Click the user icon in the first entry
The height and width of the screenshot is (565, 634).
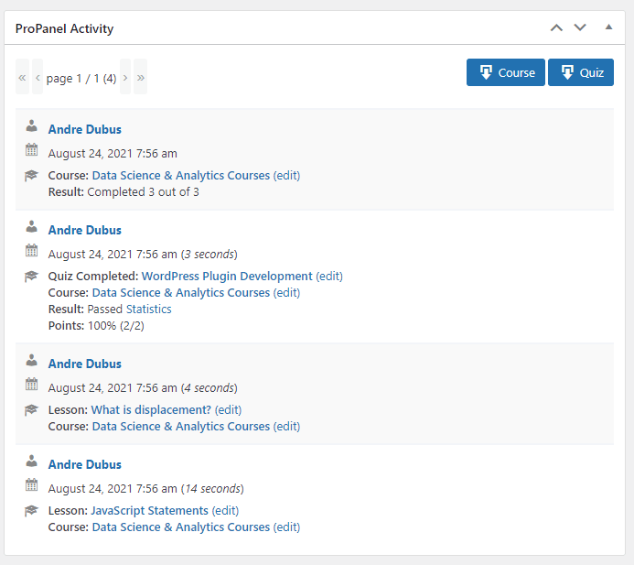click(x=32, y=126)
